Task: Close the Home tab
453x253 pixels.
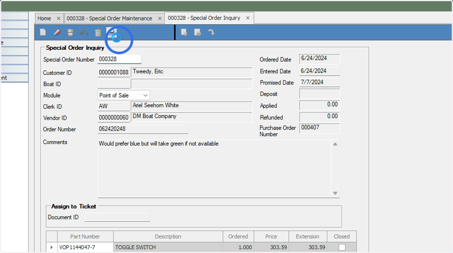Action: coord(58,18)
